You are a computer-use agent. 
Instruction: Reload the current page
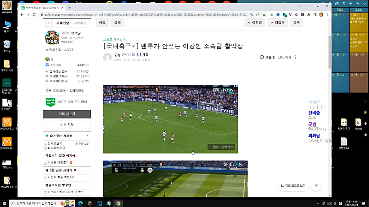34,15
